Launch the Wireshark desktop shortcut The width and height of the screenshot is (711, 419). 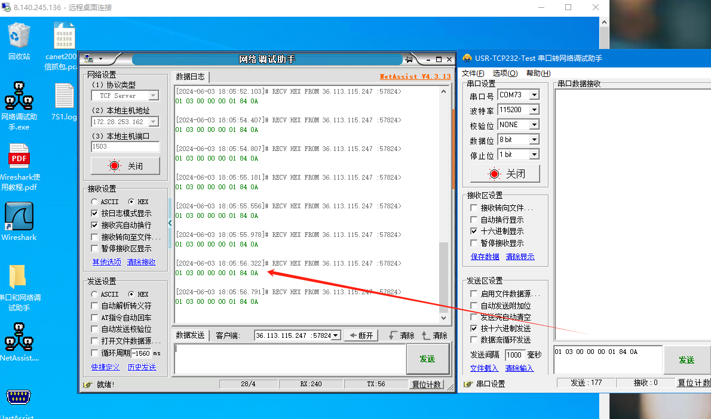click(x=19, y=221)
